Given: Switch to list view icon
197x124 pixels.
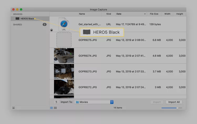Looking at the screenshot, I should (51, 108).
